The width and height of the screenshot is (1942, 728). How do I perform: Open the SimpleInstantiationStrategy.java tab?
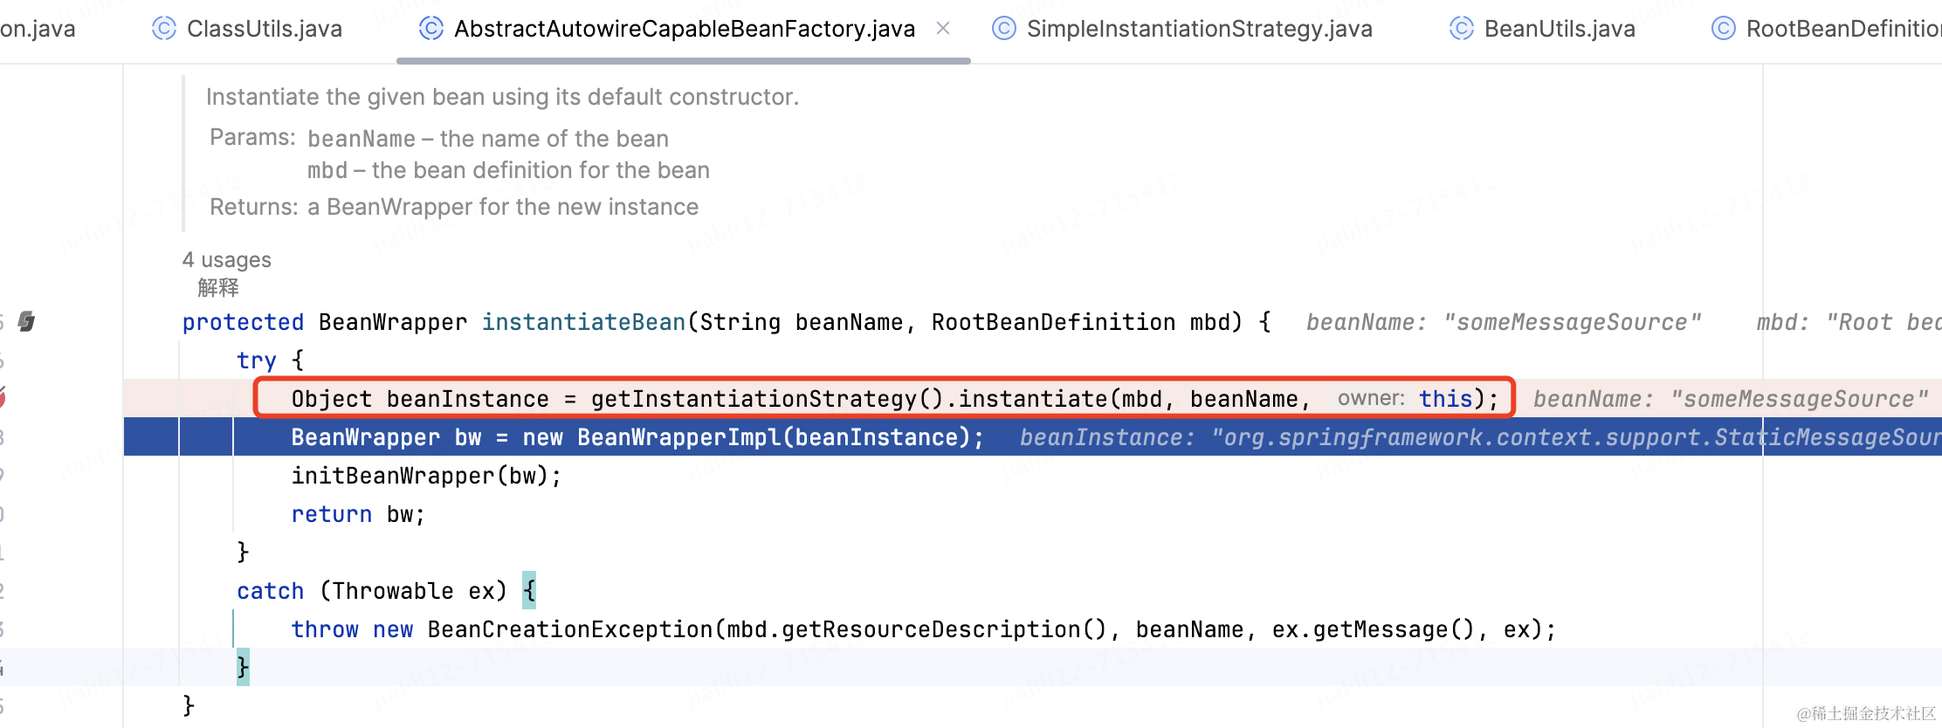point(1199,29)
